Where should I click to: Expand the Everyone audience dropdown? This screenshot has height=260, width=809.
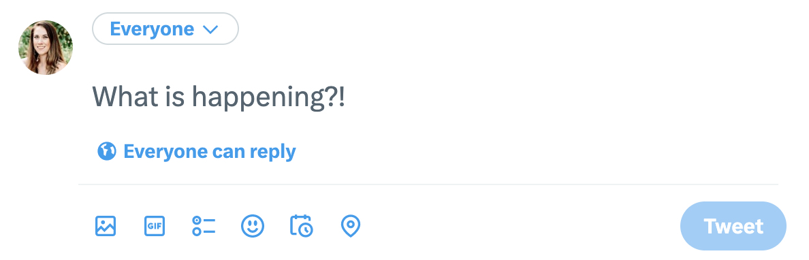click(x=165, y=29)
